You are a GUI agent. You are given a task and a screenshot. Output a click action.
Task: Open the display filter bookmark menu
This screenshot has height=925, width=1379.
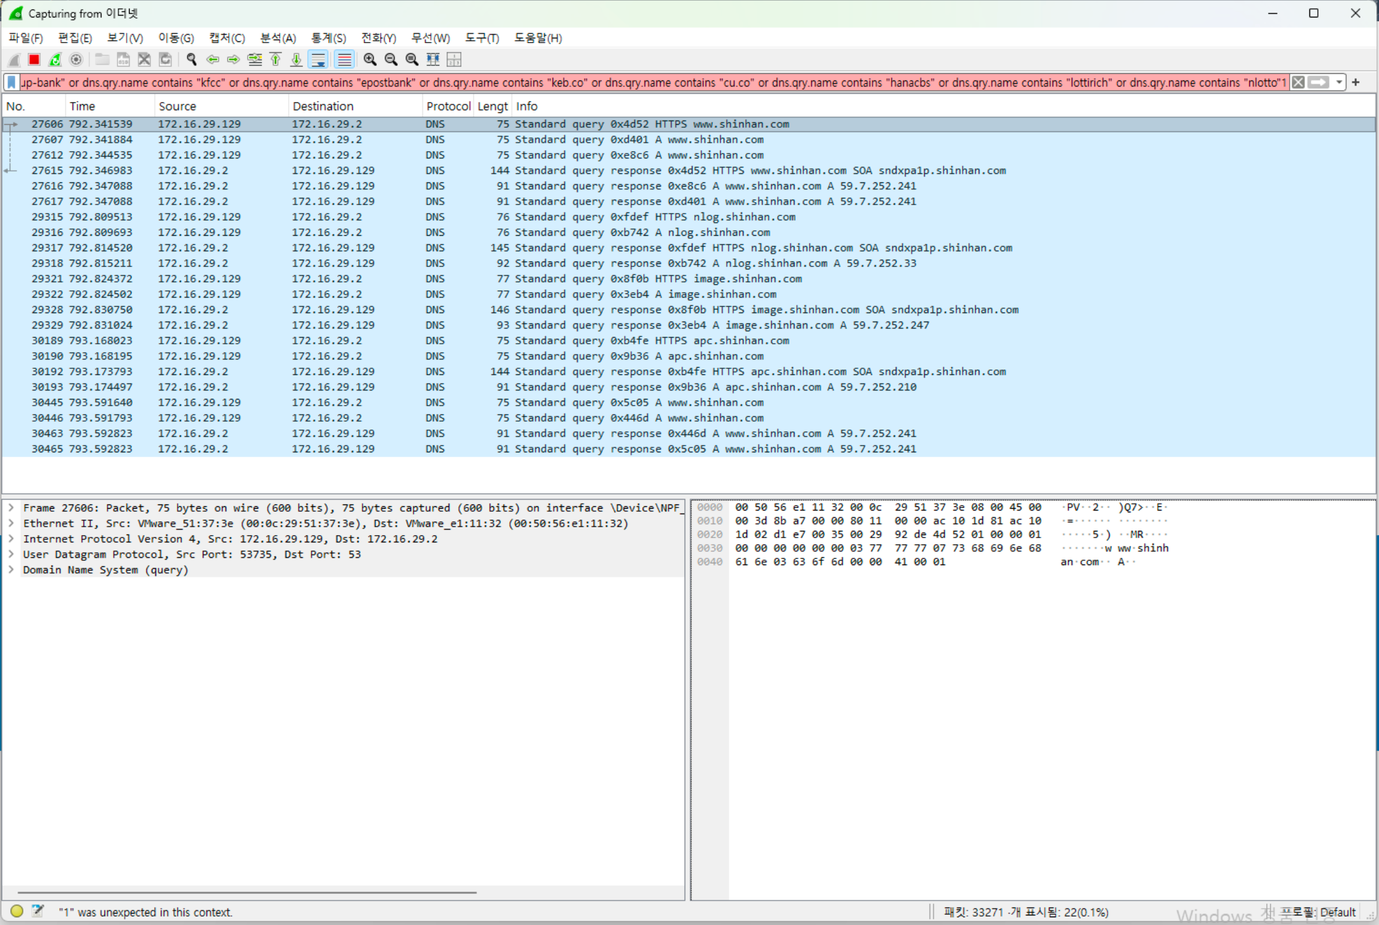11,82
